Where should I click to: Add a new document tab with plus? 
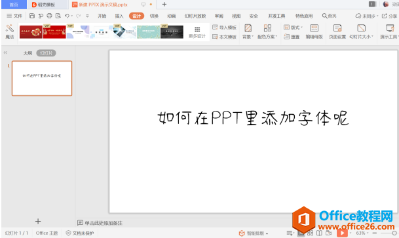click(164, 4)
